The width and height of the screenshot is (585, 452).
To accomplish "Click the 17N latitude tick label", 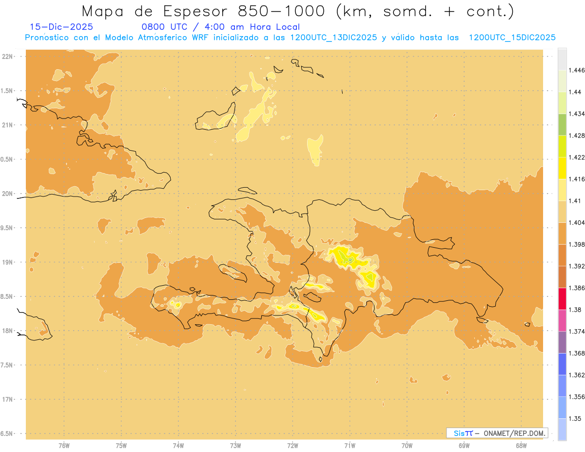I will (x=7, y=399).
